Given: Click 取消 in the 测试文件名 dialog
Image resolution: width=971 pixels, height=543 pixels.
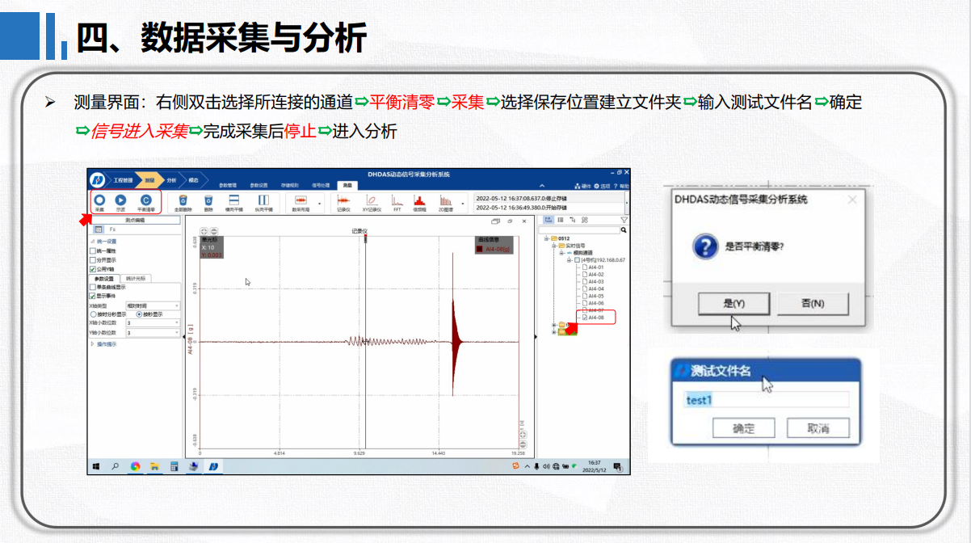Looking at the screenshot, I should (x=818, y=428).
